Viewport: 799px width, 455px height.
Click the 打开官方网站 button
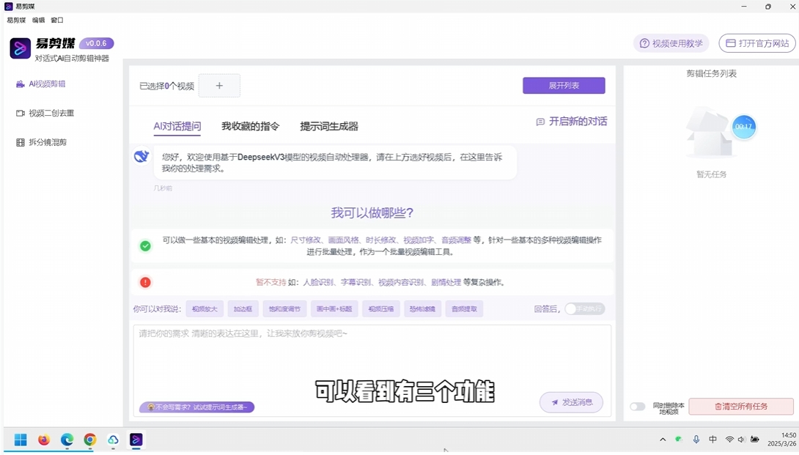(x=757, y=43)
